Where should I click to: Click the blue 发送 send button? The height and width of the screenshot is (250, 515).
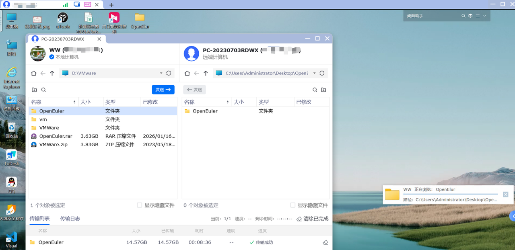point(163,90)
